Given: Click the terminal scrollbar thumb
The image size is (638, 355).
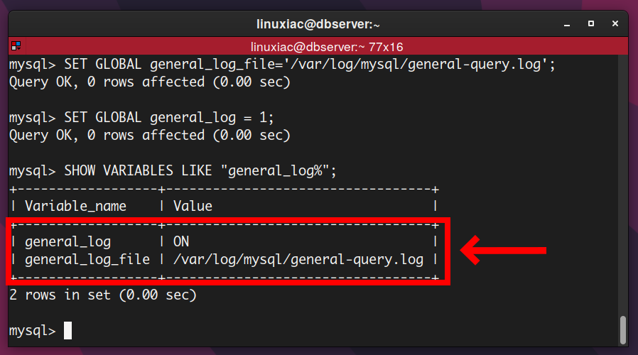Looking at the screenshot, I should (x=622, y=329).
